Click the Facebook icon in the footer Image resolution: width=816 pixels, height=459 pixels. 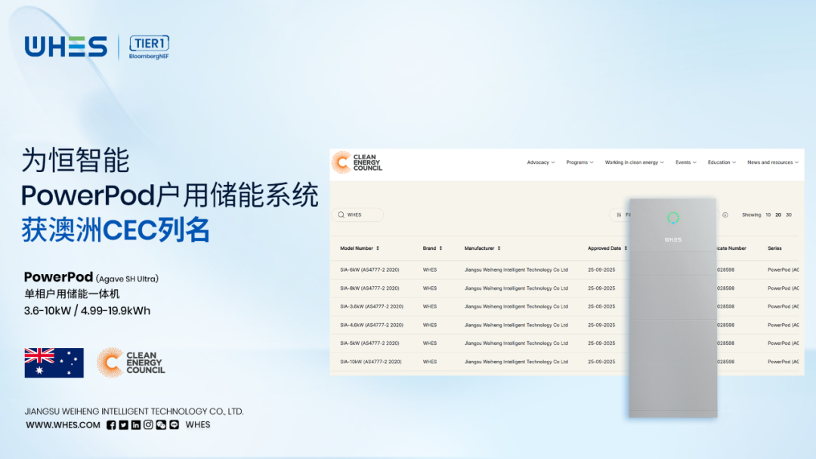[111, 425]
